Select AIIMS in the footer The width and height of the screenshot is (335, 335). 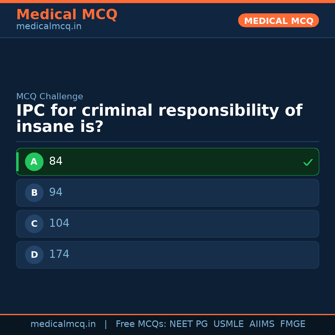pos(262,324)
